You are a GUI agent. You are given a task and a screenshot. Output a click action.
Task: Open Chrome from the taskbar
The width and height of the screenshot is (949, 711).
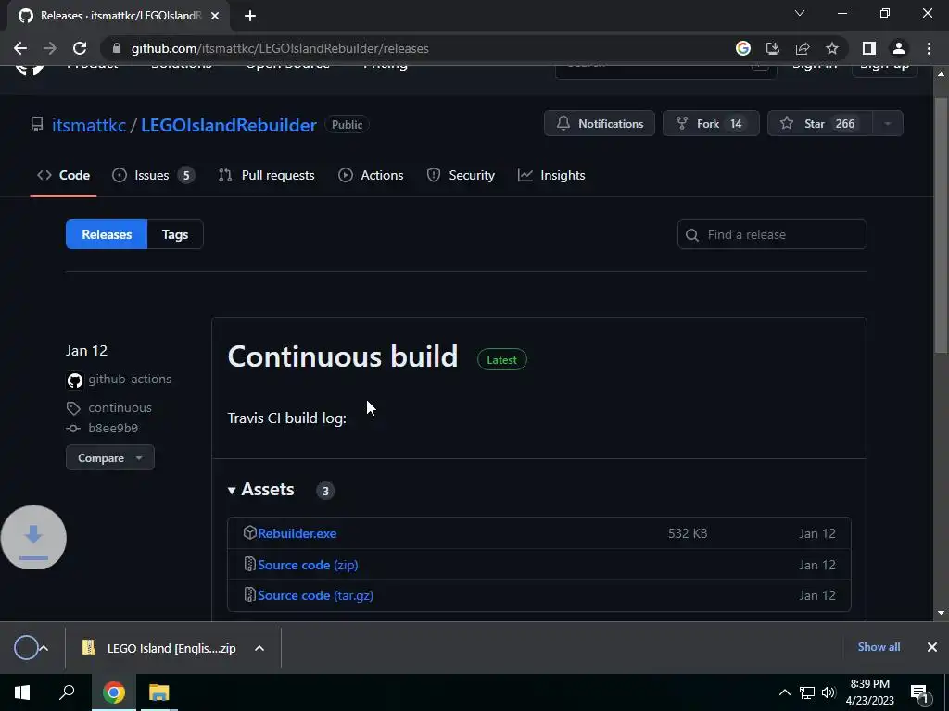(113, 692)
